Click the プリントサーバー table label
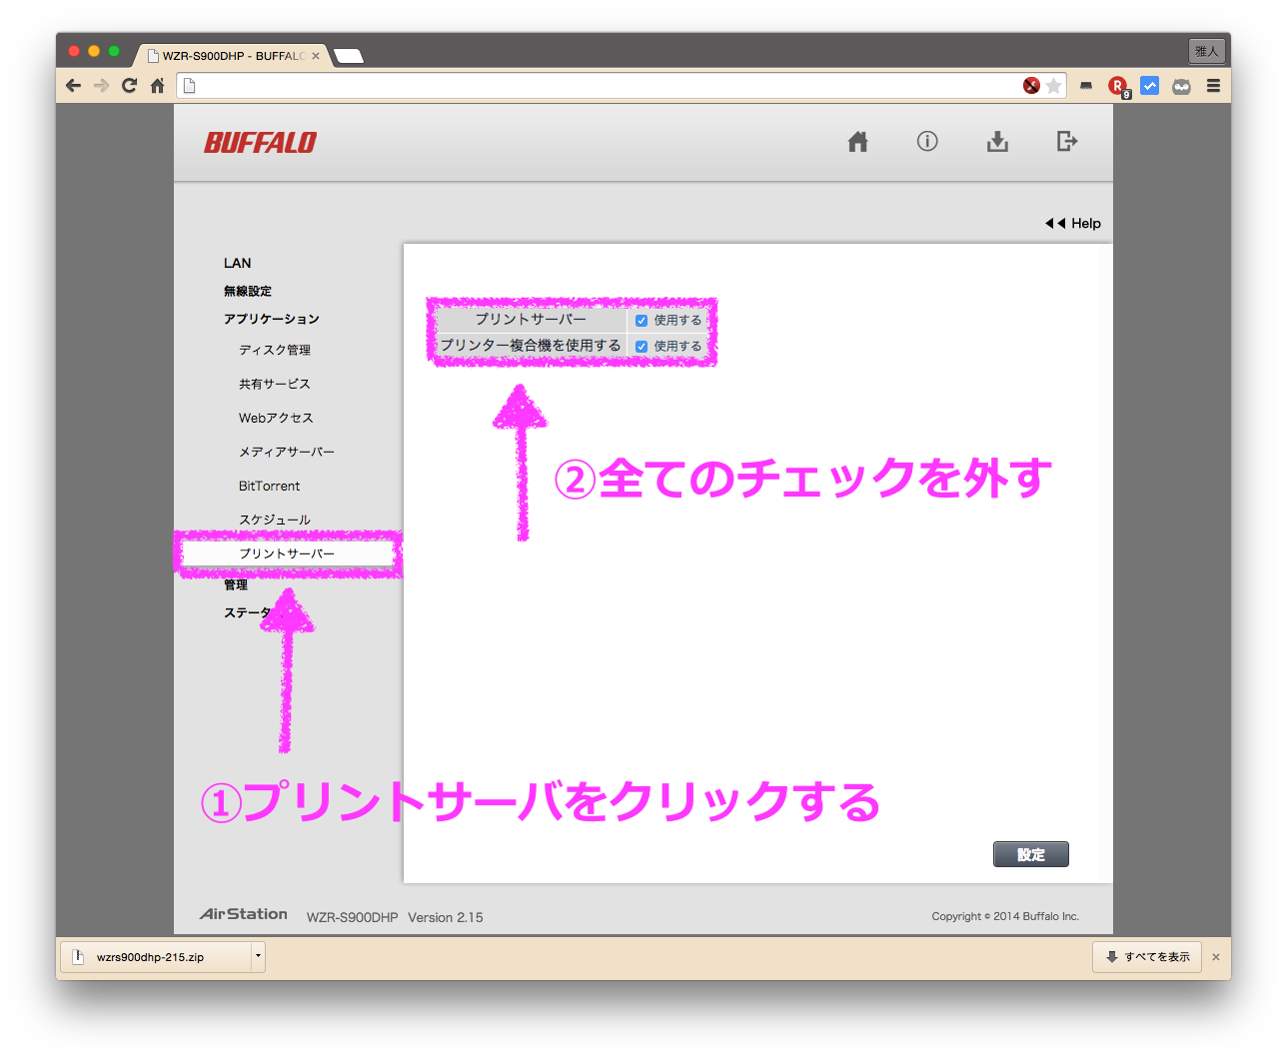This screenshot has width=1287, height=1060. coord(531,319)
